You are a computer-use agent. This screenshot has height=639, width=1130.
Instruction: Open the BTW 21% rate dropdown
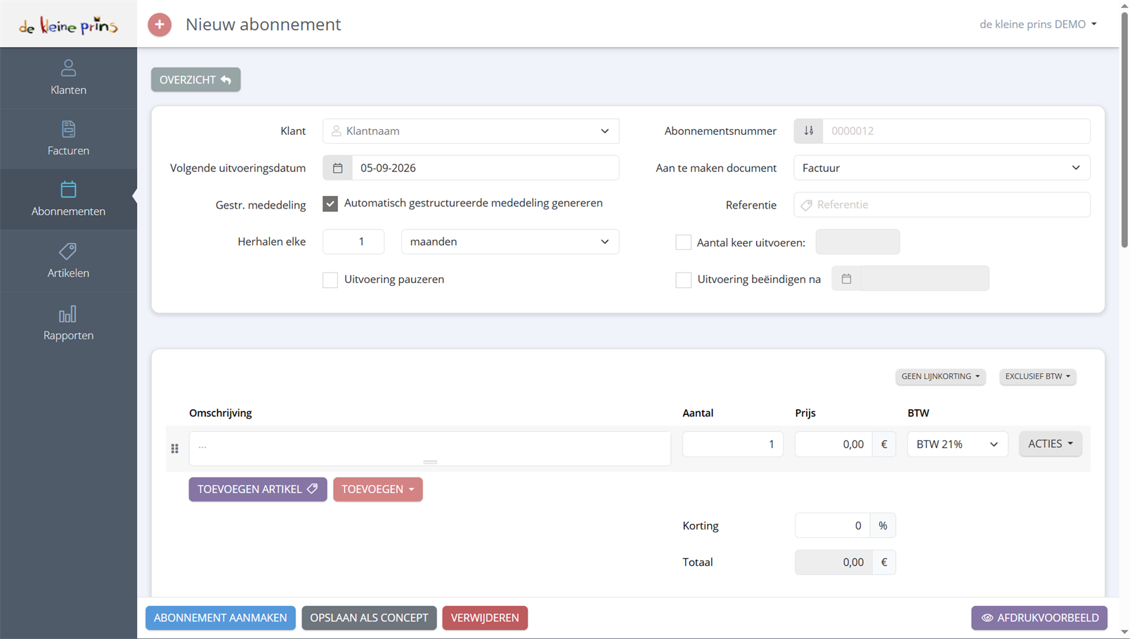pyautogui.click(x=957, y=444)
